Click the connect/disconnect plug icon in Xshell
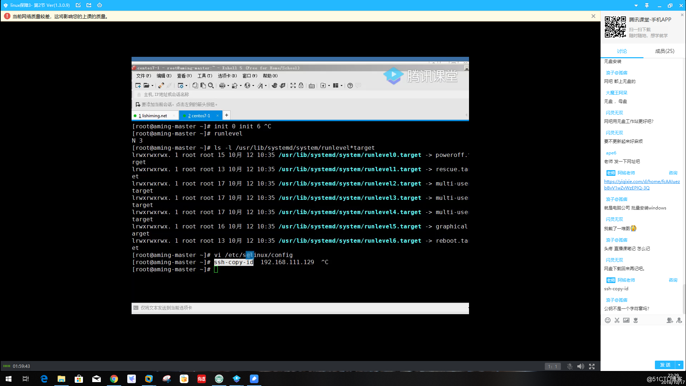 coord(161,85)
